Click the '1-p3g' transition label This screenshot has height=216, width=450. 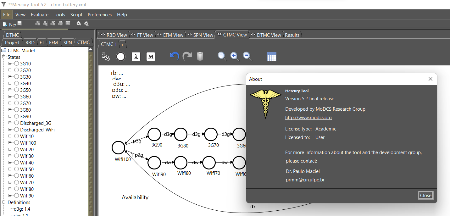(137, 155)
